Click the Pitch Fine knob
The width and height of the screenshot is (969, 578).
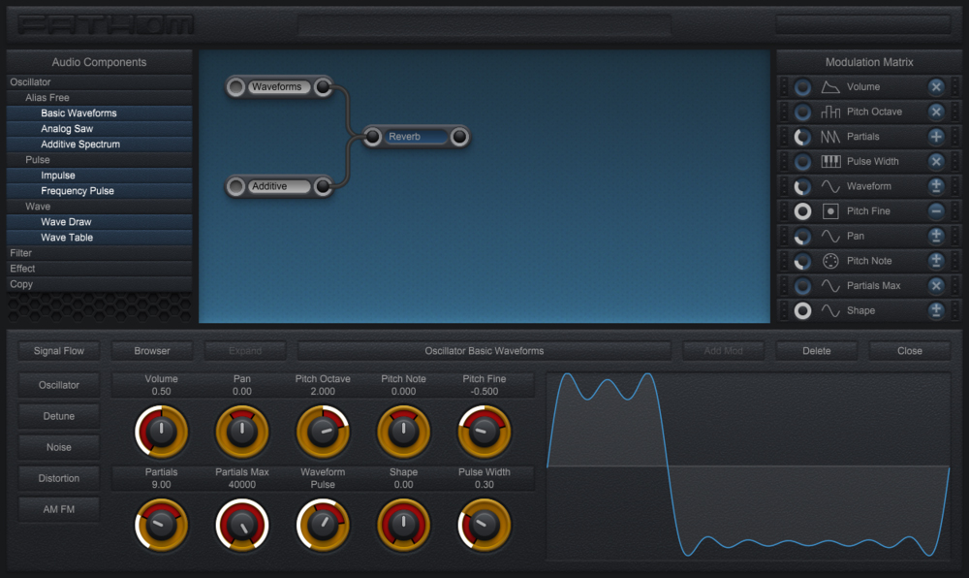484,433
